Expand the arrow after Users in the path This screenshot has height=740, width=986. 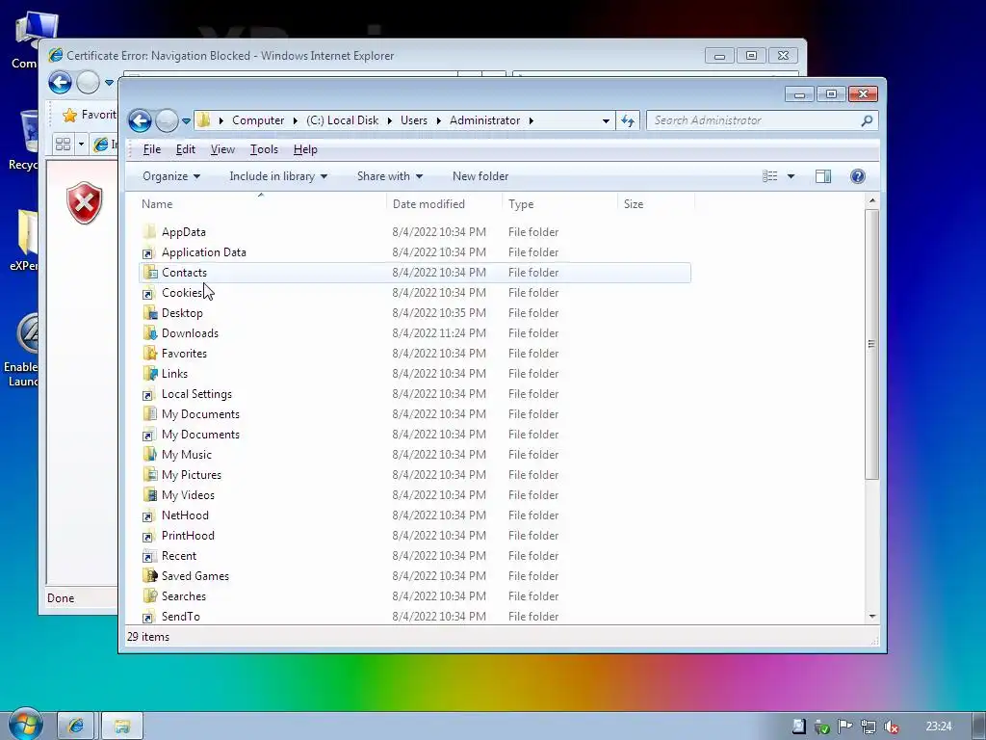(439, 120)
